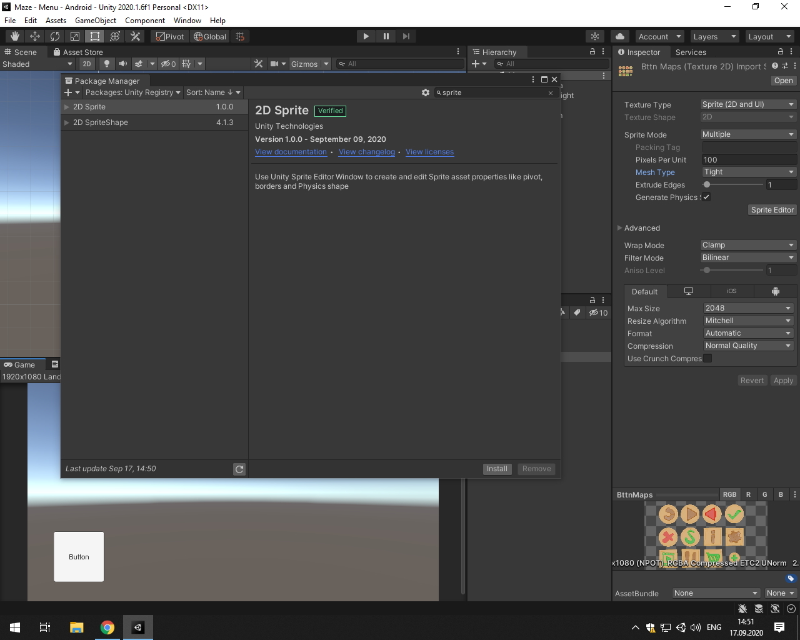This screenshot has height=640, width=800.
Task: Adjust the Aniso Level slider
Action: [x=732, y=270]
